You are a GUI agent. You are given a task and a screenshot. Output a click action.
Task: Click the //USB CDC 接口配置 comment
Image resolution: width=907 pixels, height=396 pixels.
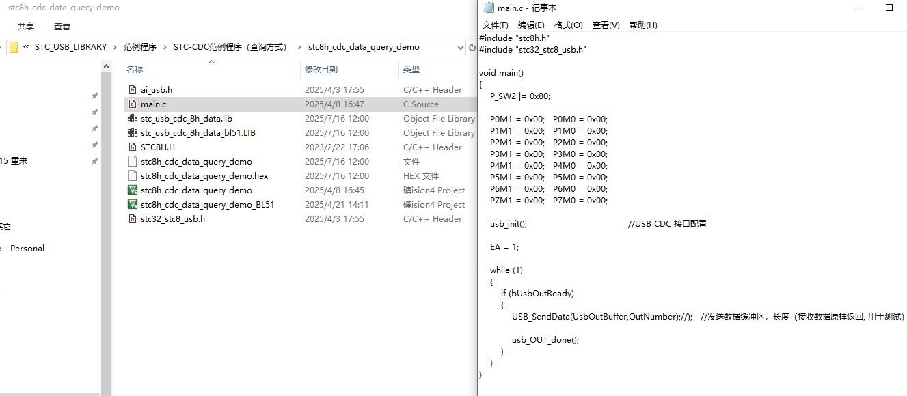[x=668, y=223]
